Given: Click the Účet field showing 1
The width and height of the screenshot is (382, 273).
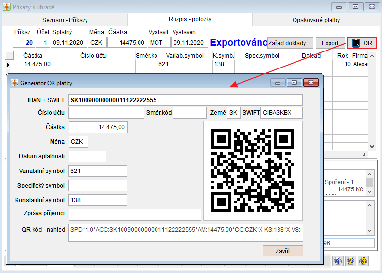Looking at the screenshot, I should 43,43.
